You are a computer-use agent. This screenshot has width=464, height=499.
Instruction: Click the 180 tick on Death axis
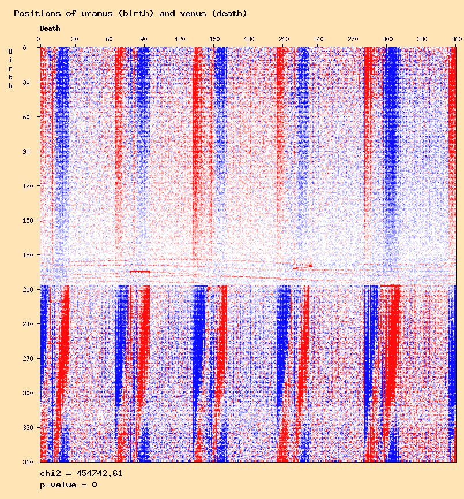[x=248, y=39]
